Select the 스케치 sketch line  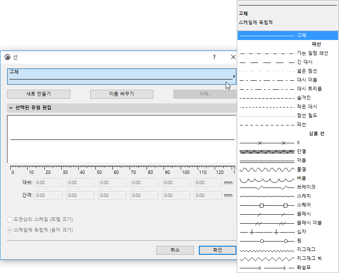(x=287, y=196)
